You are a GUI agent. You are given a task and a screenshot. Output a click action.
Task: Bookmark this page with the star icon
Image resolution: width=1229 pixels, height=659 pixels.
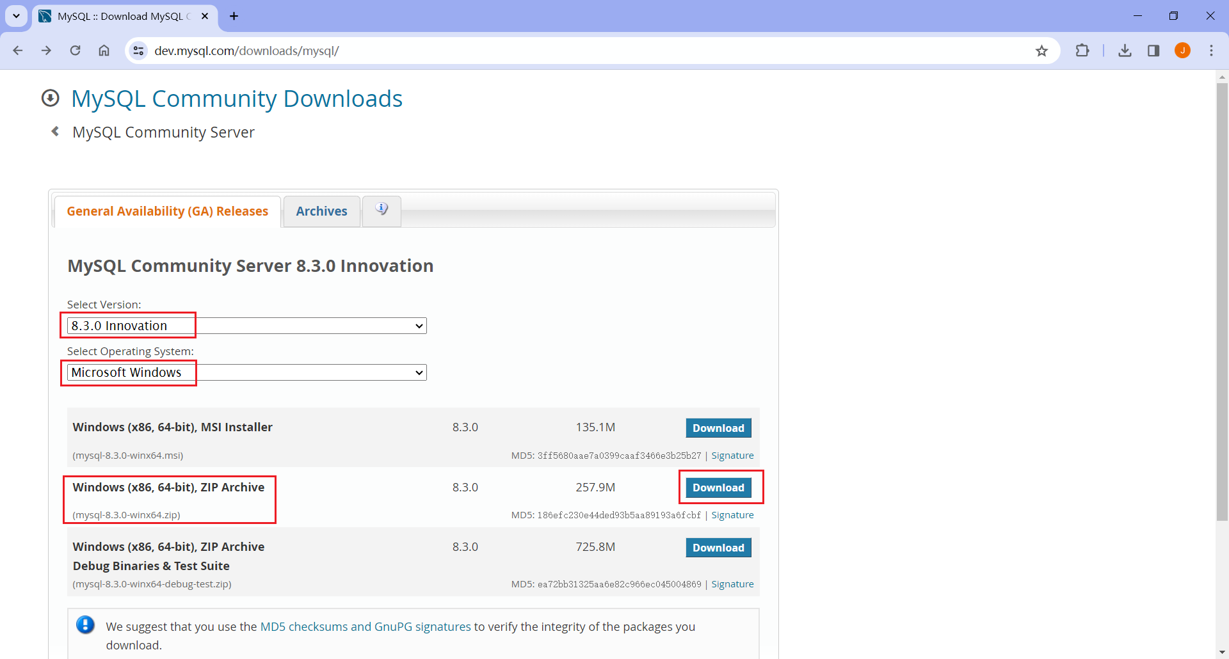point(1041,51)
